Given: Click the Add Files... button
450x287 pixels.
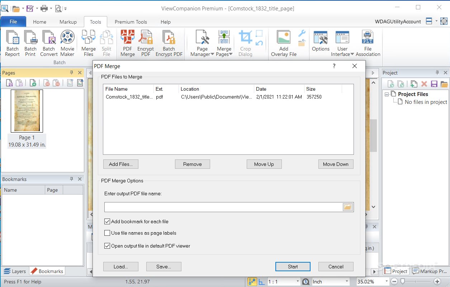Looking at the screenshot, I should [121, 164].
